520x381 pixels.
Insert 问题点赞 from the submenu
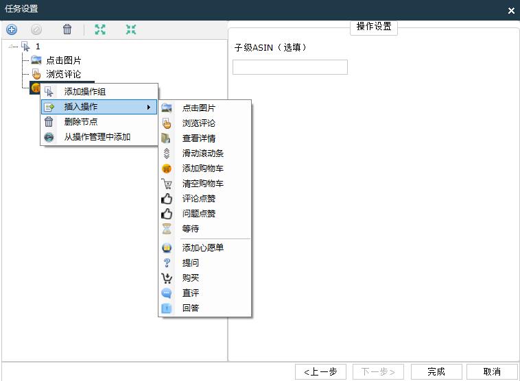(x=204, y=214)
